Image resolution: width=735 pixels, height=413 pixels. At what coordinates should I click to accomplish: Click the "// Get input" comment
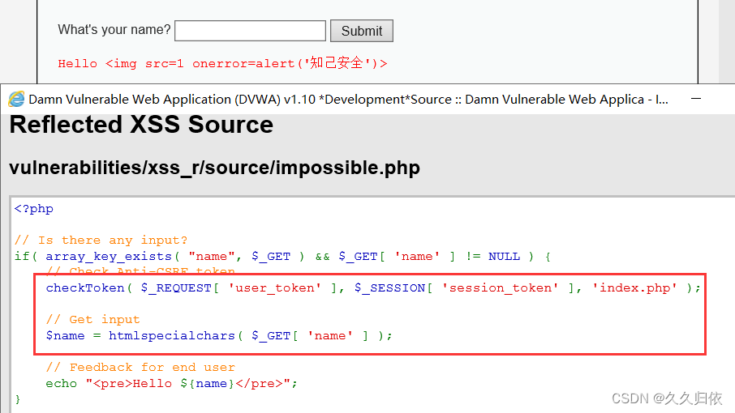click(x=92, y=319)
